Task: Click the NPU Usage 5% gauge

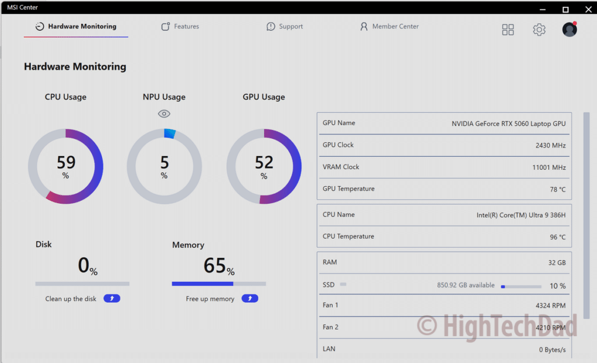Action: [164, 166]
